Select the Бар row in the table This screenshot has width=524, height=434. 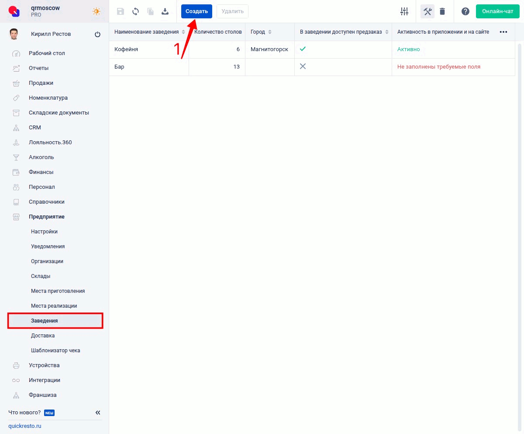coord(312,67)
